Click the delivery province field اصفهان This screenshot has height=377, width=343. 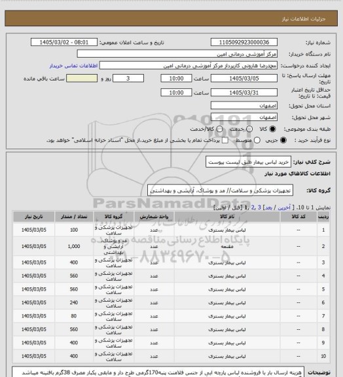(x=244, y=105)
